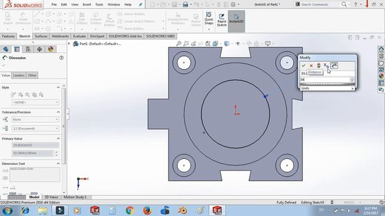
Task: Switch to the Surfaces tab
Action: tap(41, 36)
